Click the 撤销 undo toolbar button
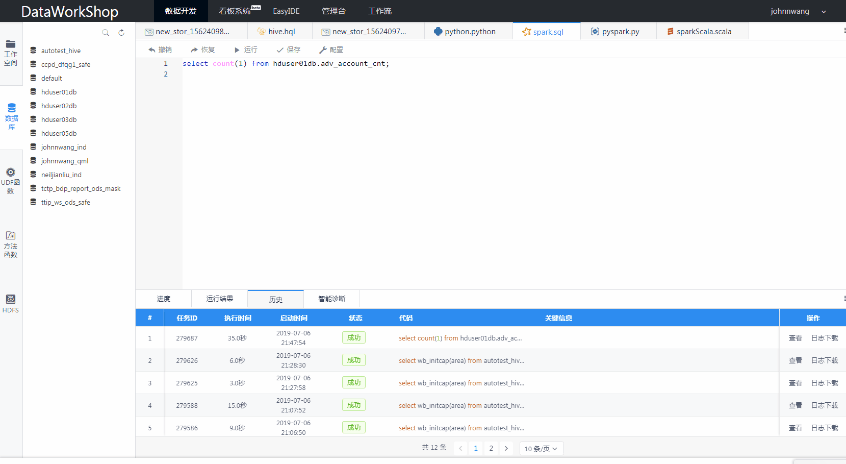The width and height of the screenshot is (846, 464). coord(160,50)
